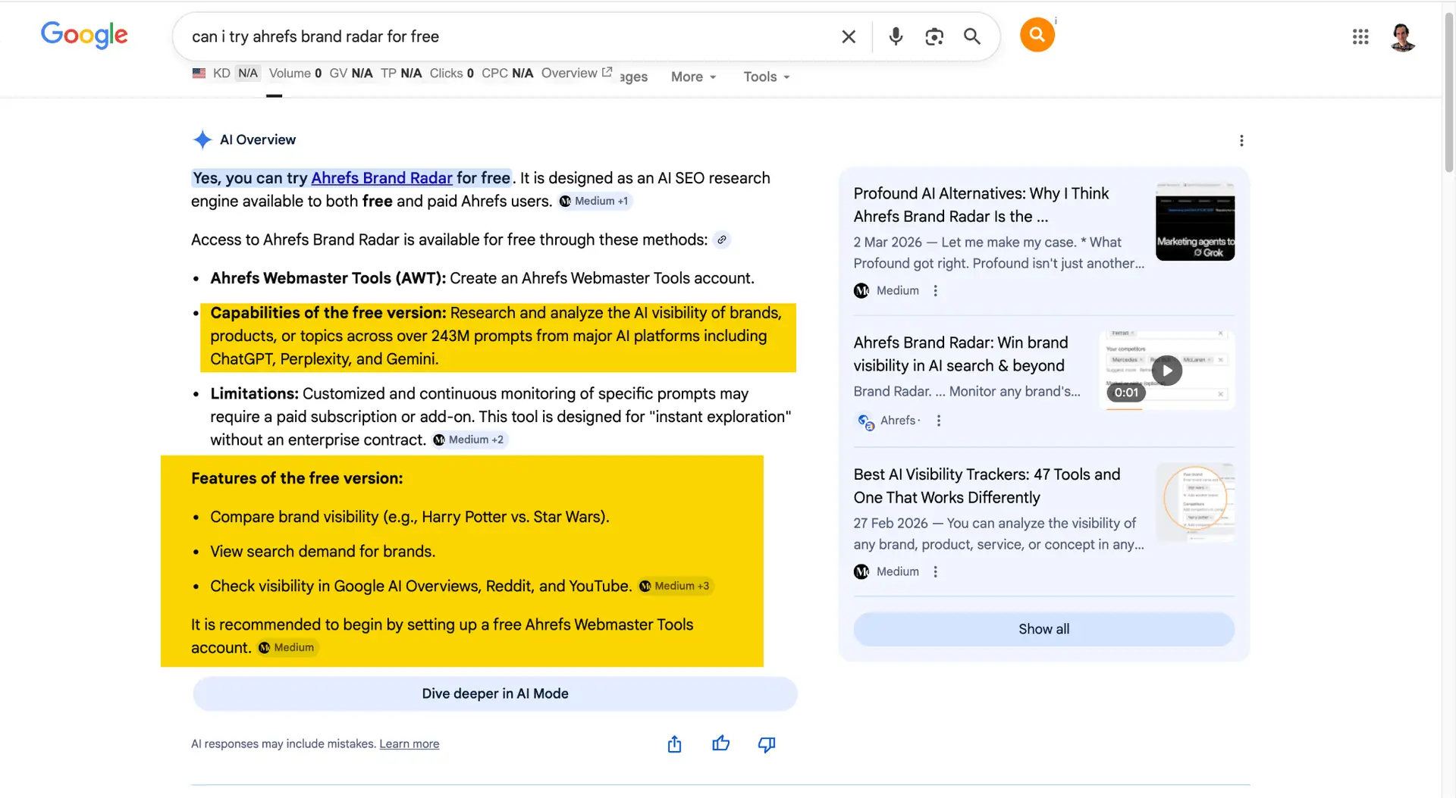
Task: Give thumbs up to AI Overview
Action: pyautogui.click(x=721, y=744)
